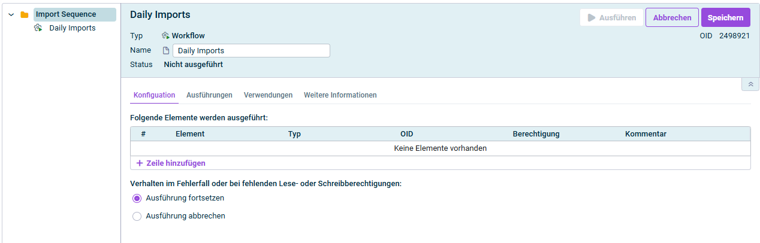This screenshot has width=760, height=243.
Task: Show the Weitere Informationen tab
Action: 340,95
